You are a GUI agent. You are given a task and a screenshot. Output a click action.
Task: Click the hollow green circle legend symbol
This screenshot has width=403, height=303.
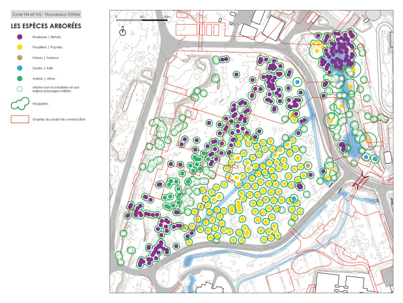pos(20,89)
